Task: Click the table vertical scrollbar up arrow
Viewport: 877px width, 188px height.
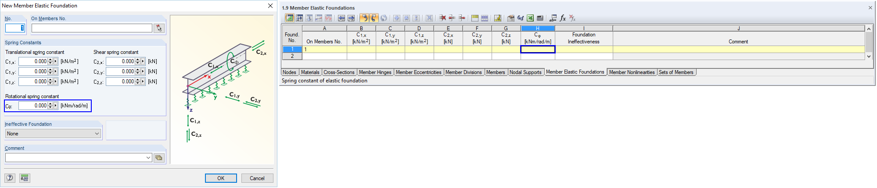Action: click(x=868, y=28)
